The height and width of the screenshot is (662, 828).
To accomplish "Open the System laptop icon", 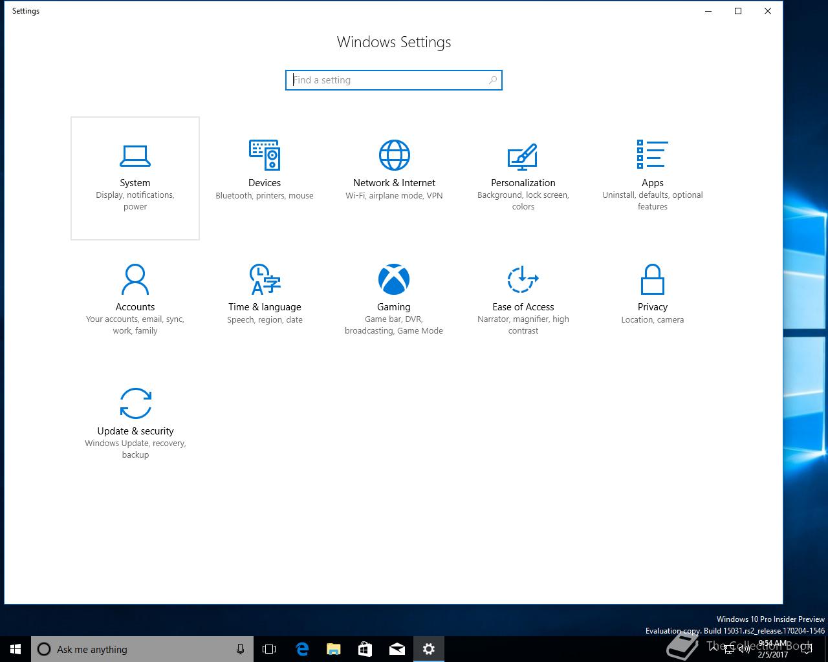I will point(135,156).
